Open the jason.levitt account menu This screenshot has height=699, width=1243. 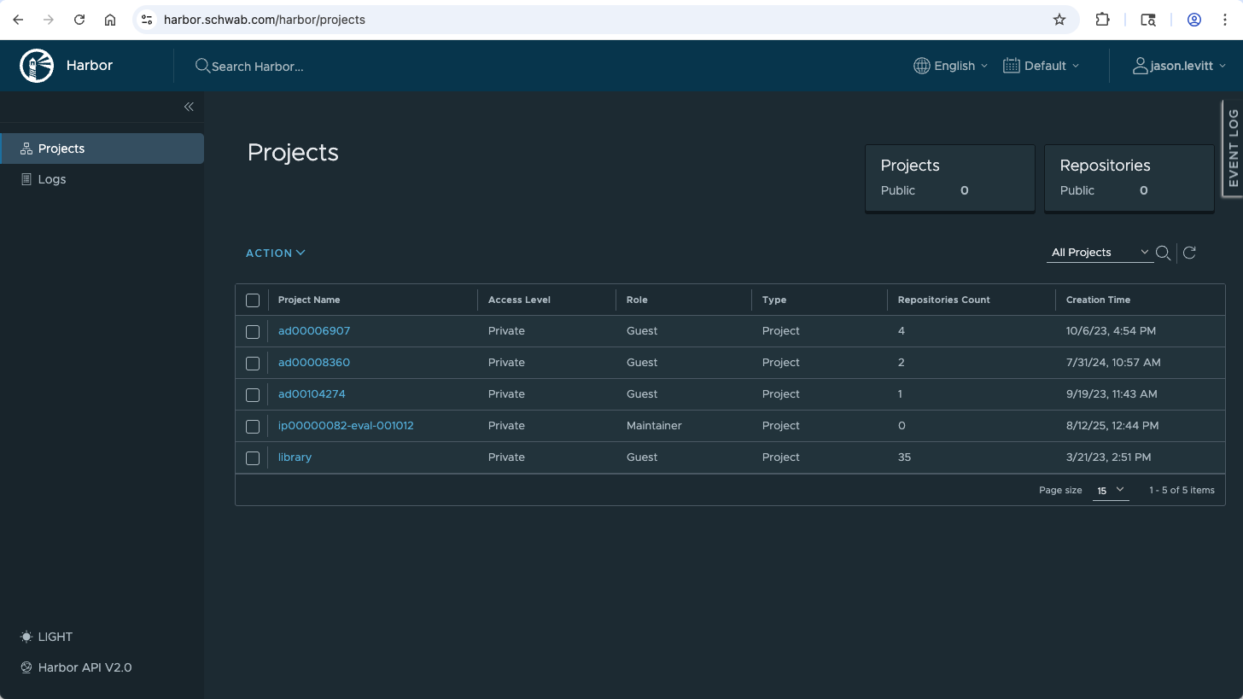[1179, 65]
